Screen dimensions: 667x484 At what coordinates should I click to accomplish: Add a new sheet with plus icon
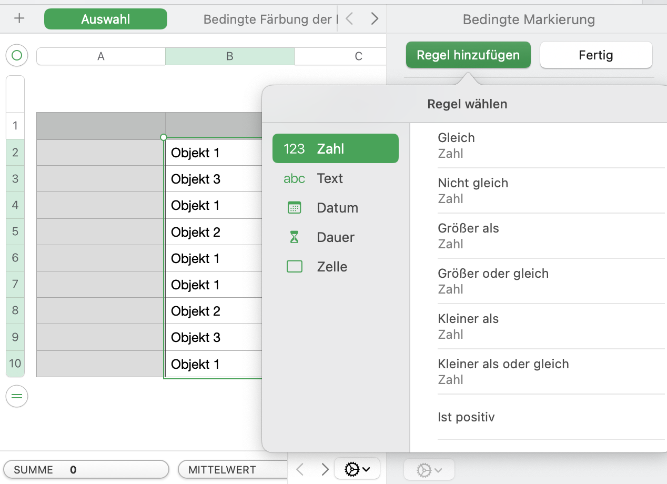[19, 18]
